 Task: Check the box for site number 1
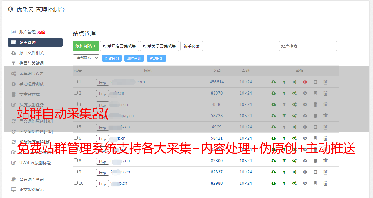click(76, 82)
